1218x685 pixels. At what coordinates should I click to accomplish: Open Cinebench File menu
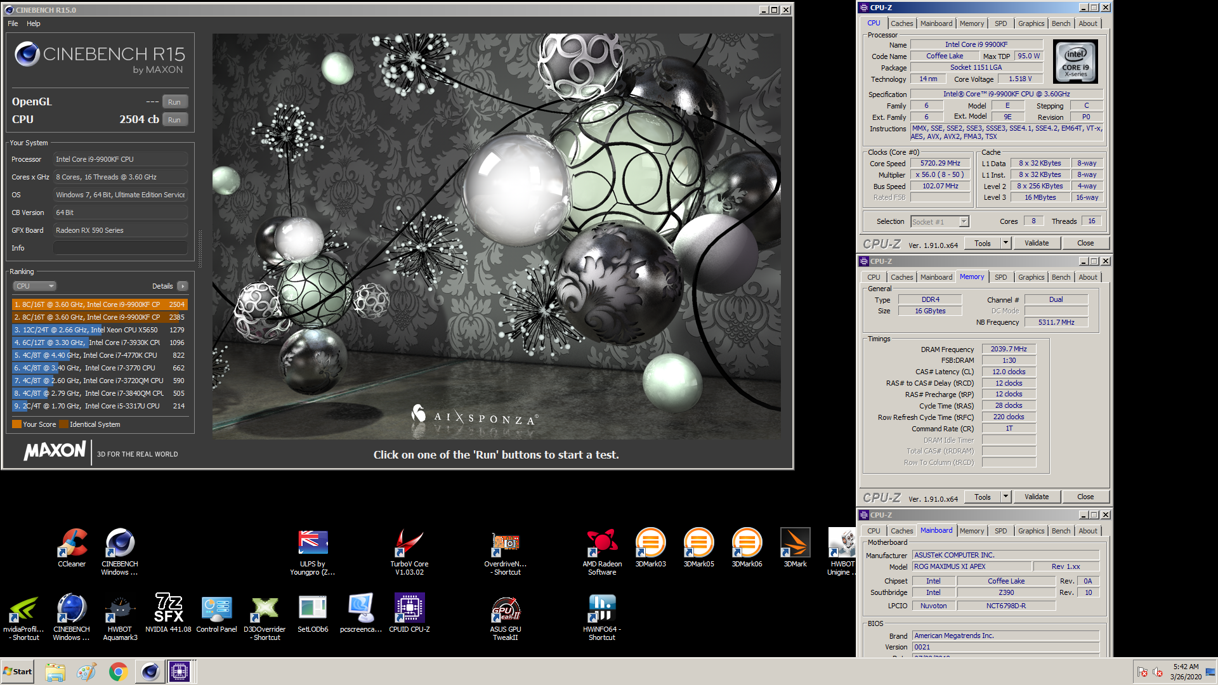13,23
